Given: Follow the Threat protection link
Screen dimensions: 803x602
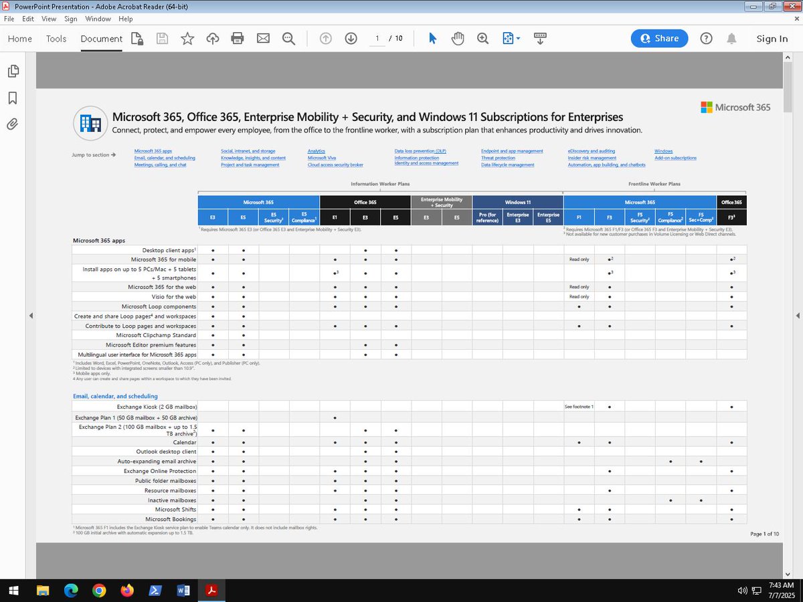Looking at the screenshot, I should [x=498, y=158].
